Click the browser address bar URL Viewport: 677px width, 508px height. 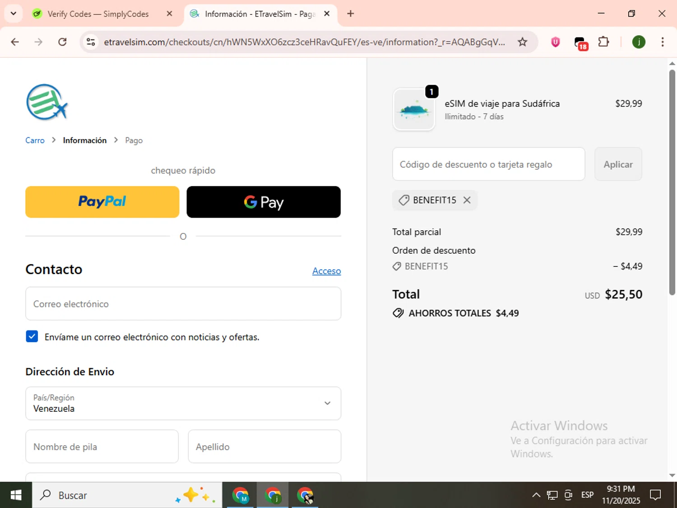(304, 42)
